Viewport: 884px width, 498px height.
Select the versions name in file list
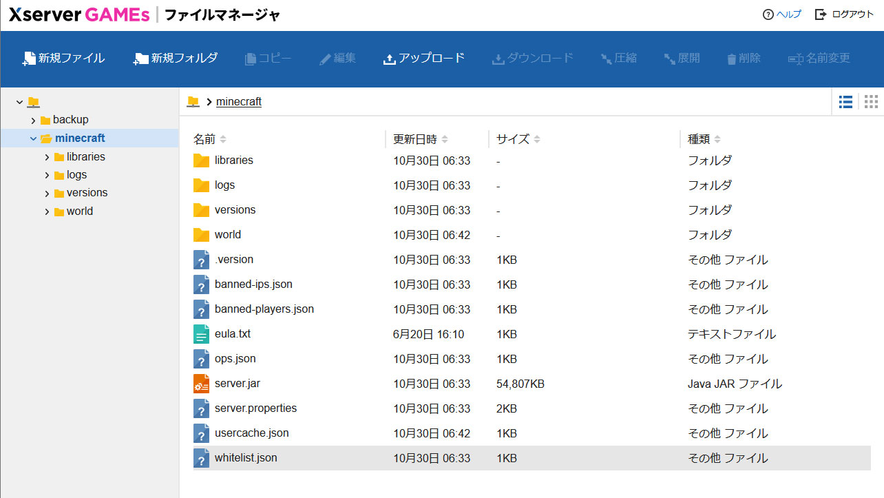click(235, 210)
